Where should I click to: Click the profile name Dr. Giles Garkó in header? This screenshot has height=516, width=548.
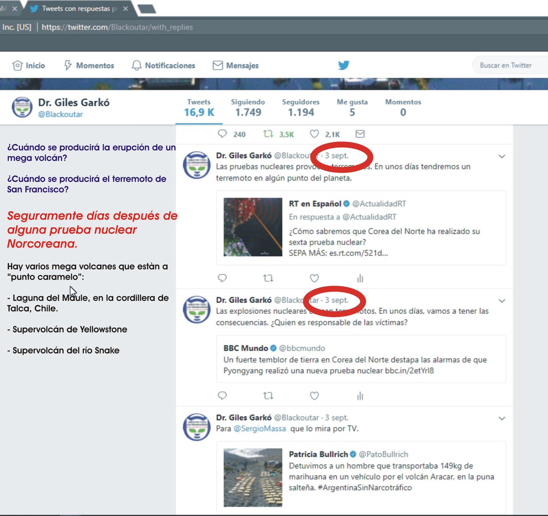tap(74, 103)
